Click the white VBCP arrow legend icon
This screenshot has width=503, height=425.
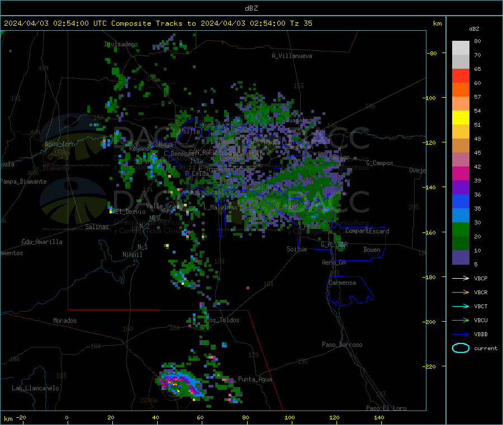click(461, 278)
